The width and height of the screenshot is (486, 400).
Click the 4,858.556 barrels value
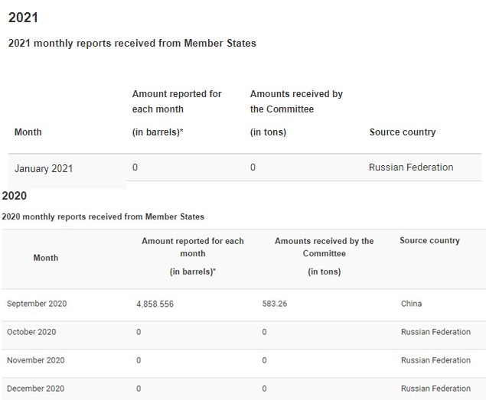pos(155,304)
